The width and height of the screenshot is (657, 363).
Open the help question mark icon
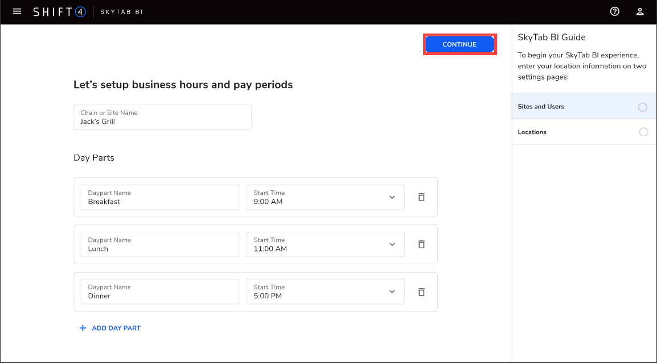coord(614,11)
